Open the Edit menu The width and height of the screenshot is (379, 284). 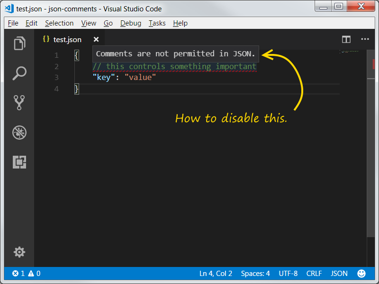tap(31, 23)
